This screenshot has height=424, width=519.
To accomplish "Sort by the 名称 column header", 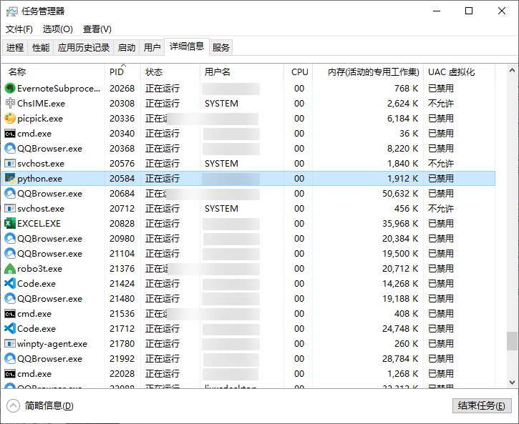I will [x=54, y=72].
